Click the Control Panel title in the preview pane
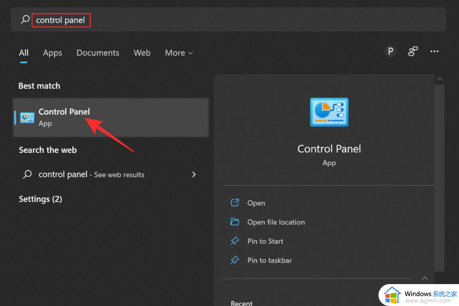The height and width of the screenshot is (306, 459). [x=329, y=149]
